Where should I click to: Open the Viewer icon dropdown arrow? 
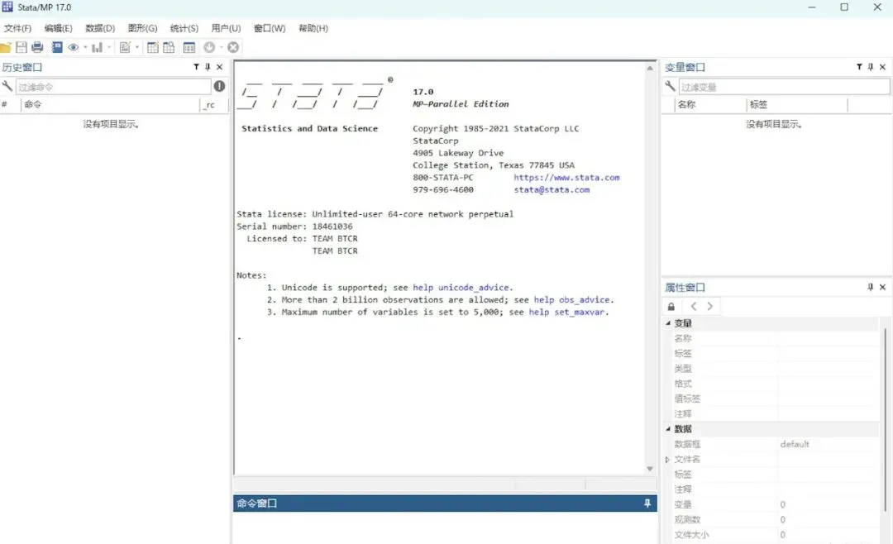click(x=85, y=47)
